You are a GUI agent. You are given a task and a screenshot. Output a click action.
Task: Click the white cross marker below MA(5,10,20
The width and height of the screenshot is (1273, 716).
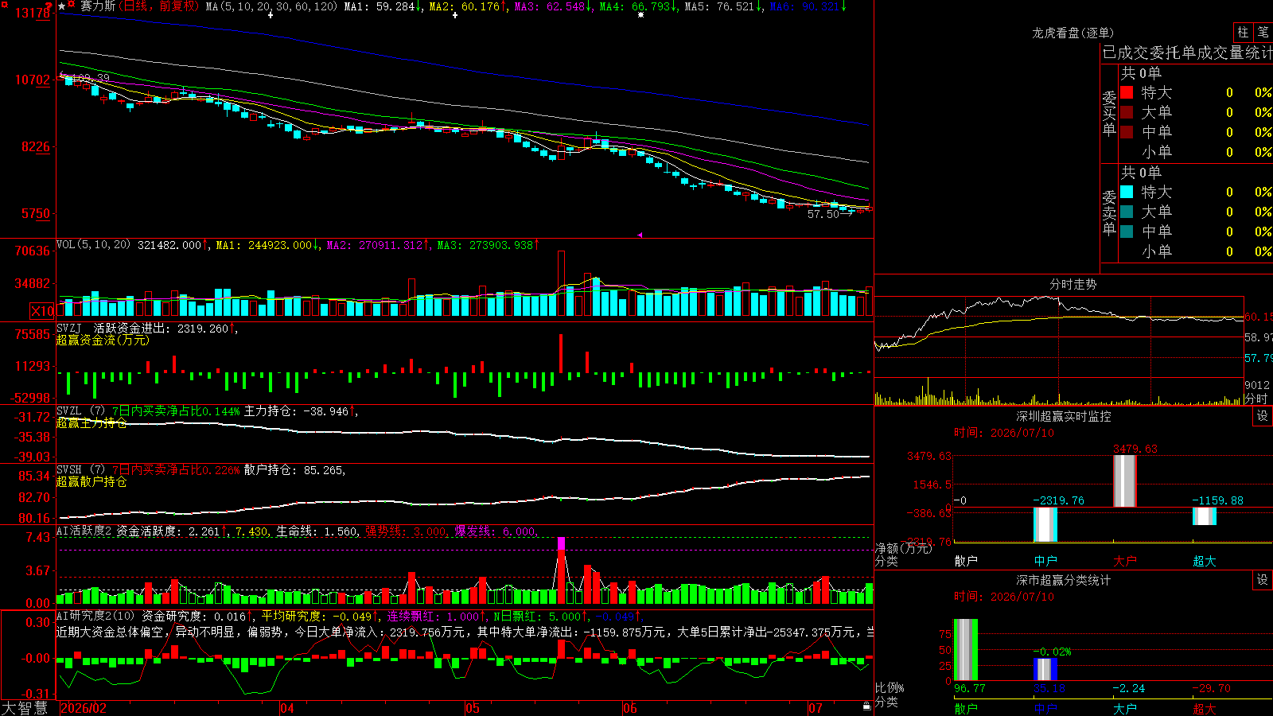pos(271,15)
